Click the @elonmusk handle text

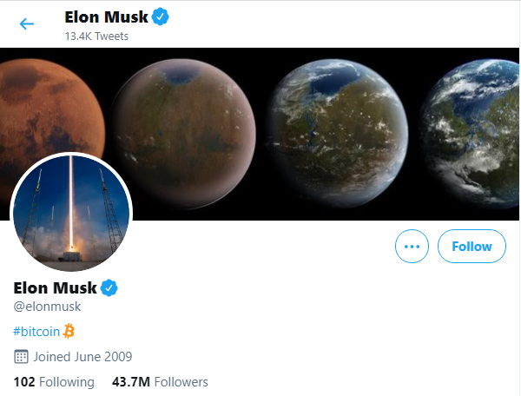(x=53, y=306)
